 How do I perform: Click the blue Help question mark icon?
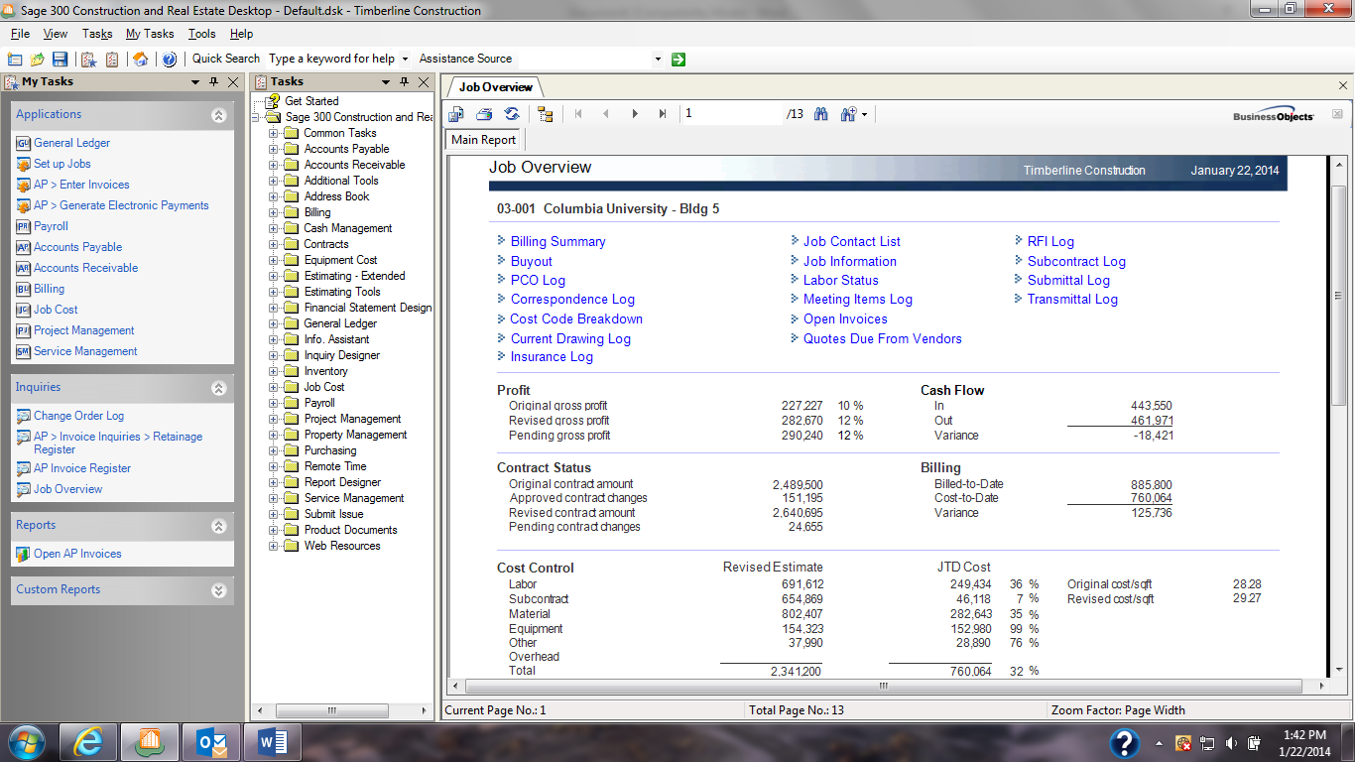(169, 60)
